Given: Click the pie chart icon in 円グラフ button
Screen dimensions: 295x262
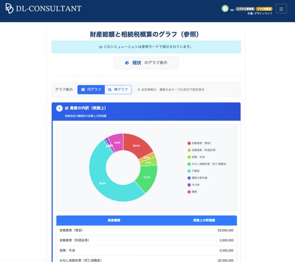Looking at the screenshot, I should (83, 90).
